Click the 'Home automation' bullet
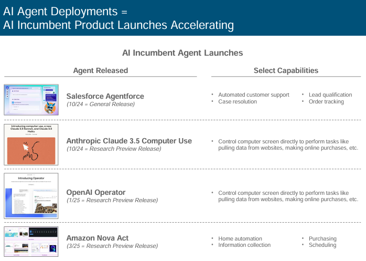 [x=240, y=238]
